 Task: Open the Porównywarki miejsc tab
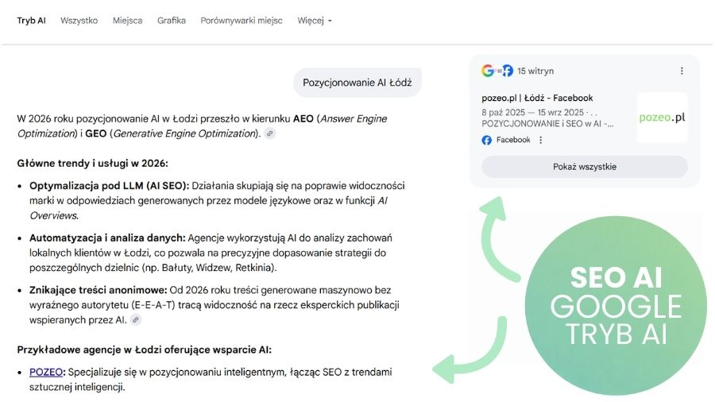(x=242, y=21)
